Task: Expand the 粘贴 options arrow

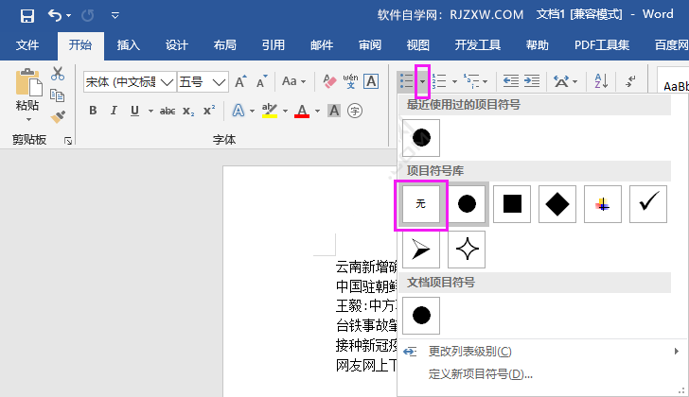Action: (x=29, y=119)
